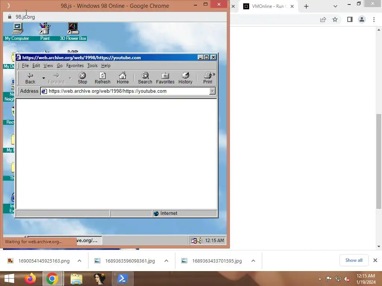Click the Internet zone status bar entry
Viewport: 382px width, 286px height.
tap(185, 213)
